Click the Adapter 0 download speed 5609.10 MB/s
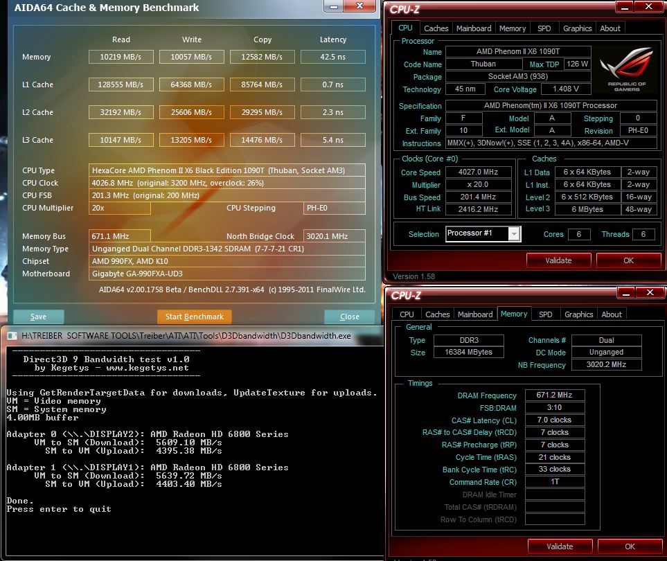The width and height of the screenshot is (667, 561). 189,443
